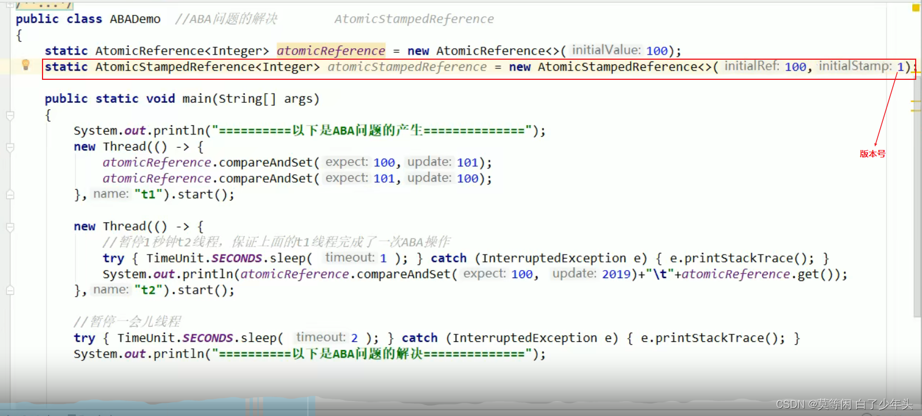
Task: Click the string literal "t2"
Action: point(148,290)
